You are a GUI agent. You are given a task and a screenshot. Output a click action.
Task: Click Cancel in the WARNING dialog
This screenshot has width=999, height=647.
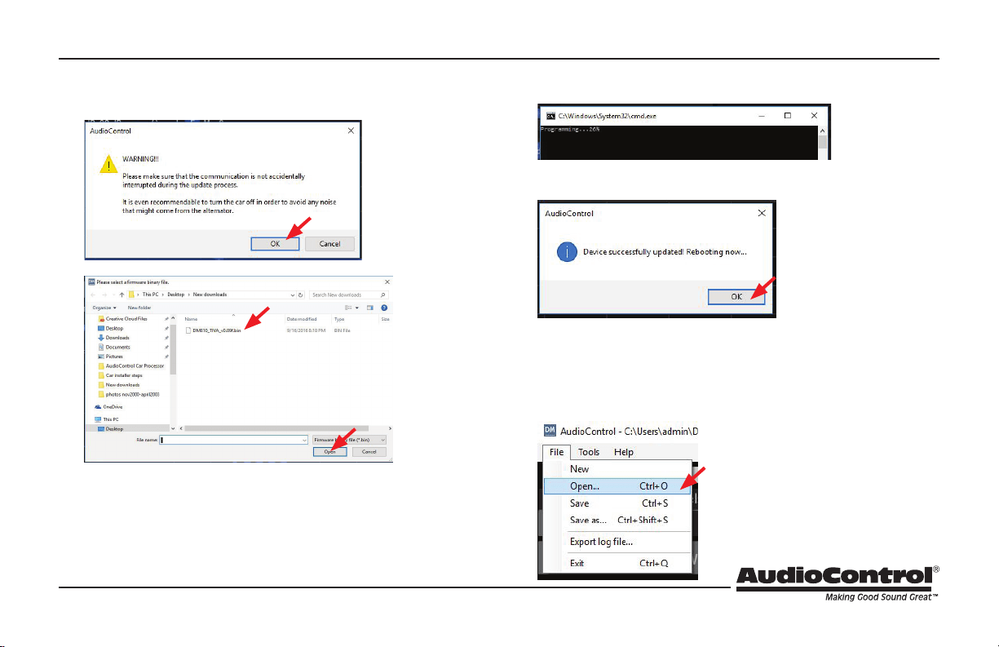pos(329,243)
